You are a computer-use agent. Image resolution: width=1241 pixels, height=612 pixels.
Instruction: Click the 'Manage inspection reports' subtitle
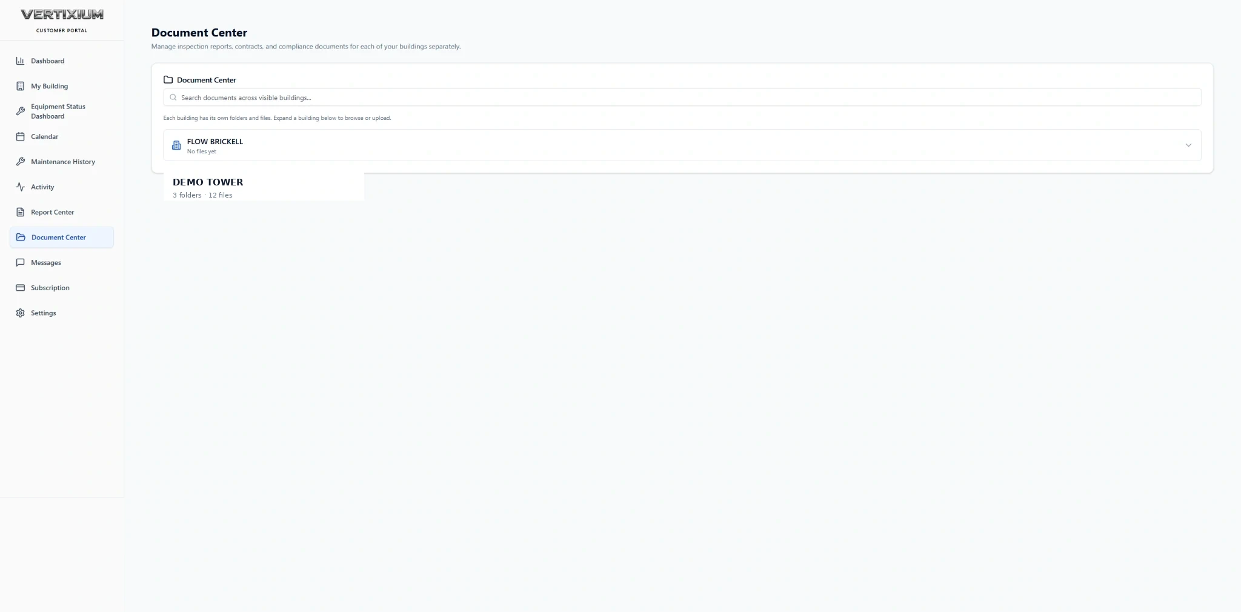(x=306, y=47)
